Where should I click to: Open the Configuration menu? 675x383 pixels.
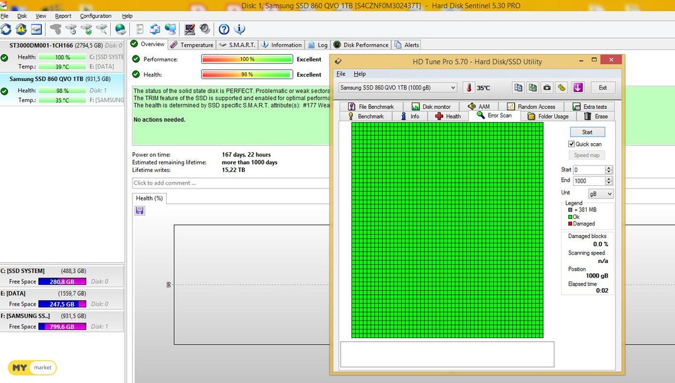point(96,16)
